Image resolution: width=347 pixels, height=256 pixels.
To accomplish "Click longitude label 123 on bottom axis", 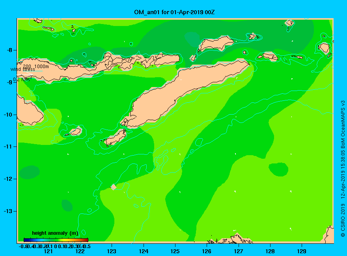I will click(112, 251).
